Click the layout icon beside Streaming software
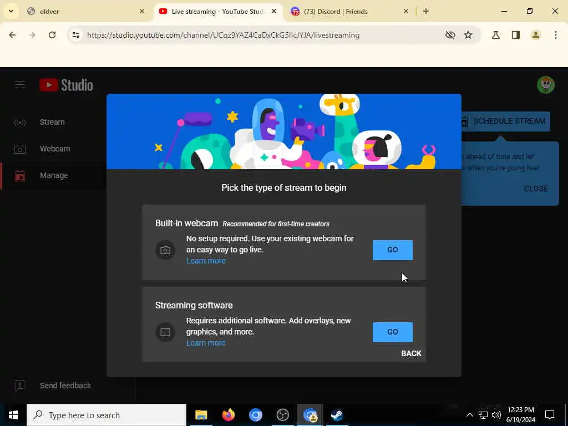This screenshot has height=426, width=568. click(x=165, y=332)
